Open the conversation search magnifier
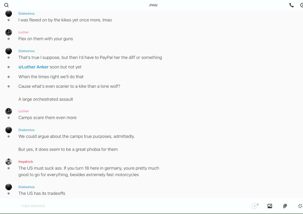 pos(6,5)
